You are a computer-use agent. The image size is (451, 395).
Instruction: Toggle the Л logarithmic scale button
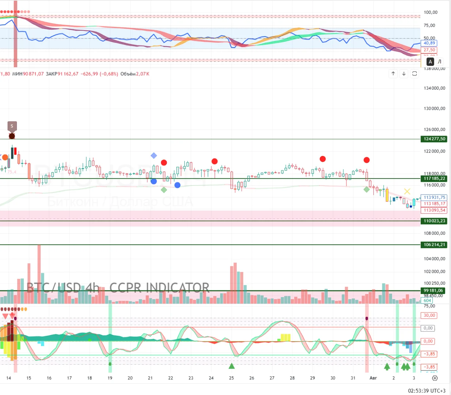tap(440, 61)
